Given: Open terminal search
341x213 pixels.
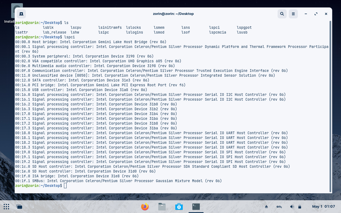Looking at the screenshot, I should pyautogui.click(x=282, y=14).
